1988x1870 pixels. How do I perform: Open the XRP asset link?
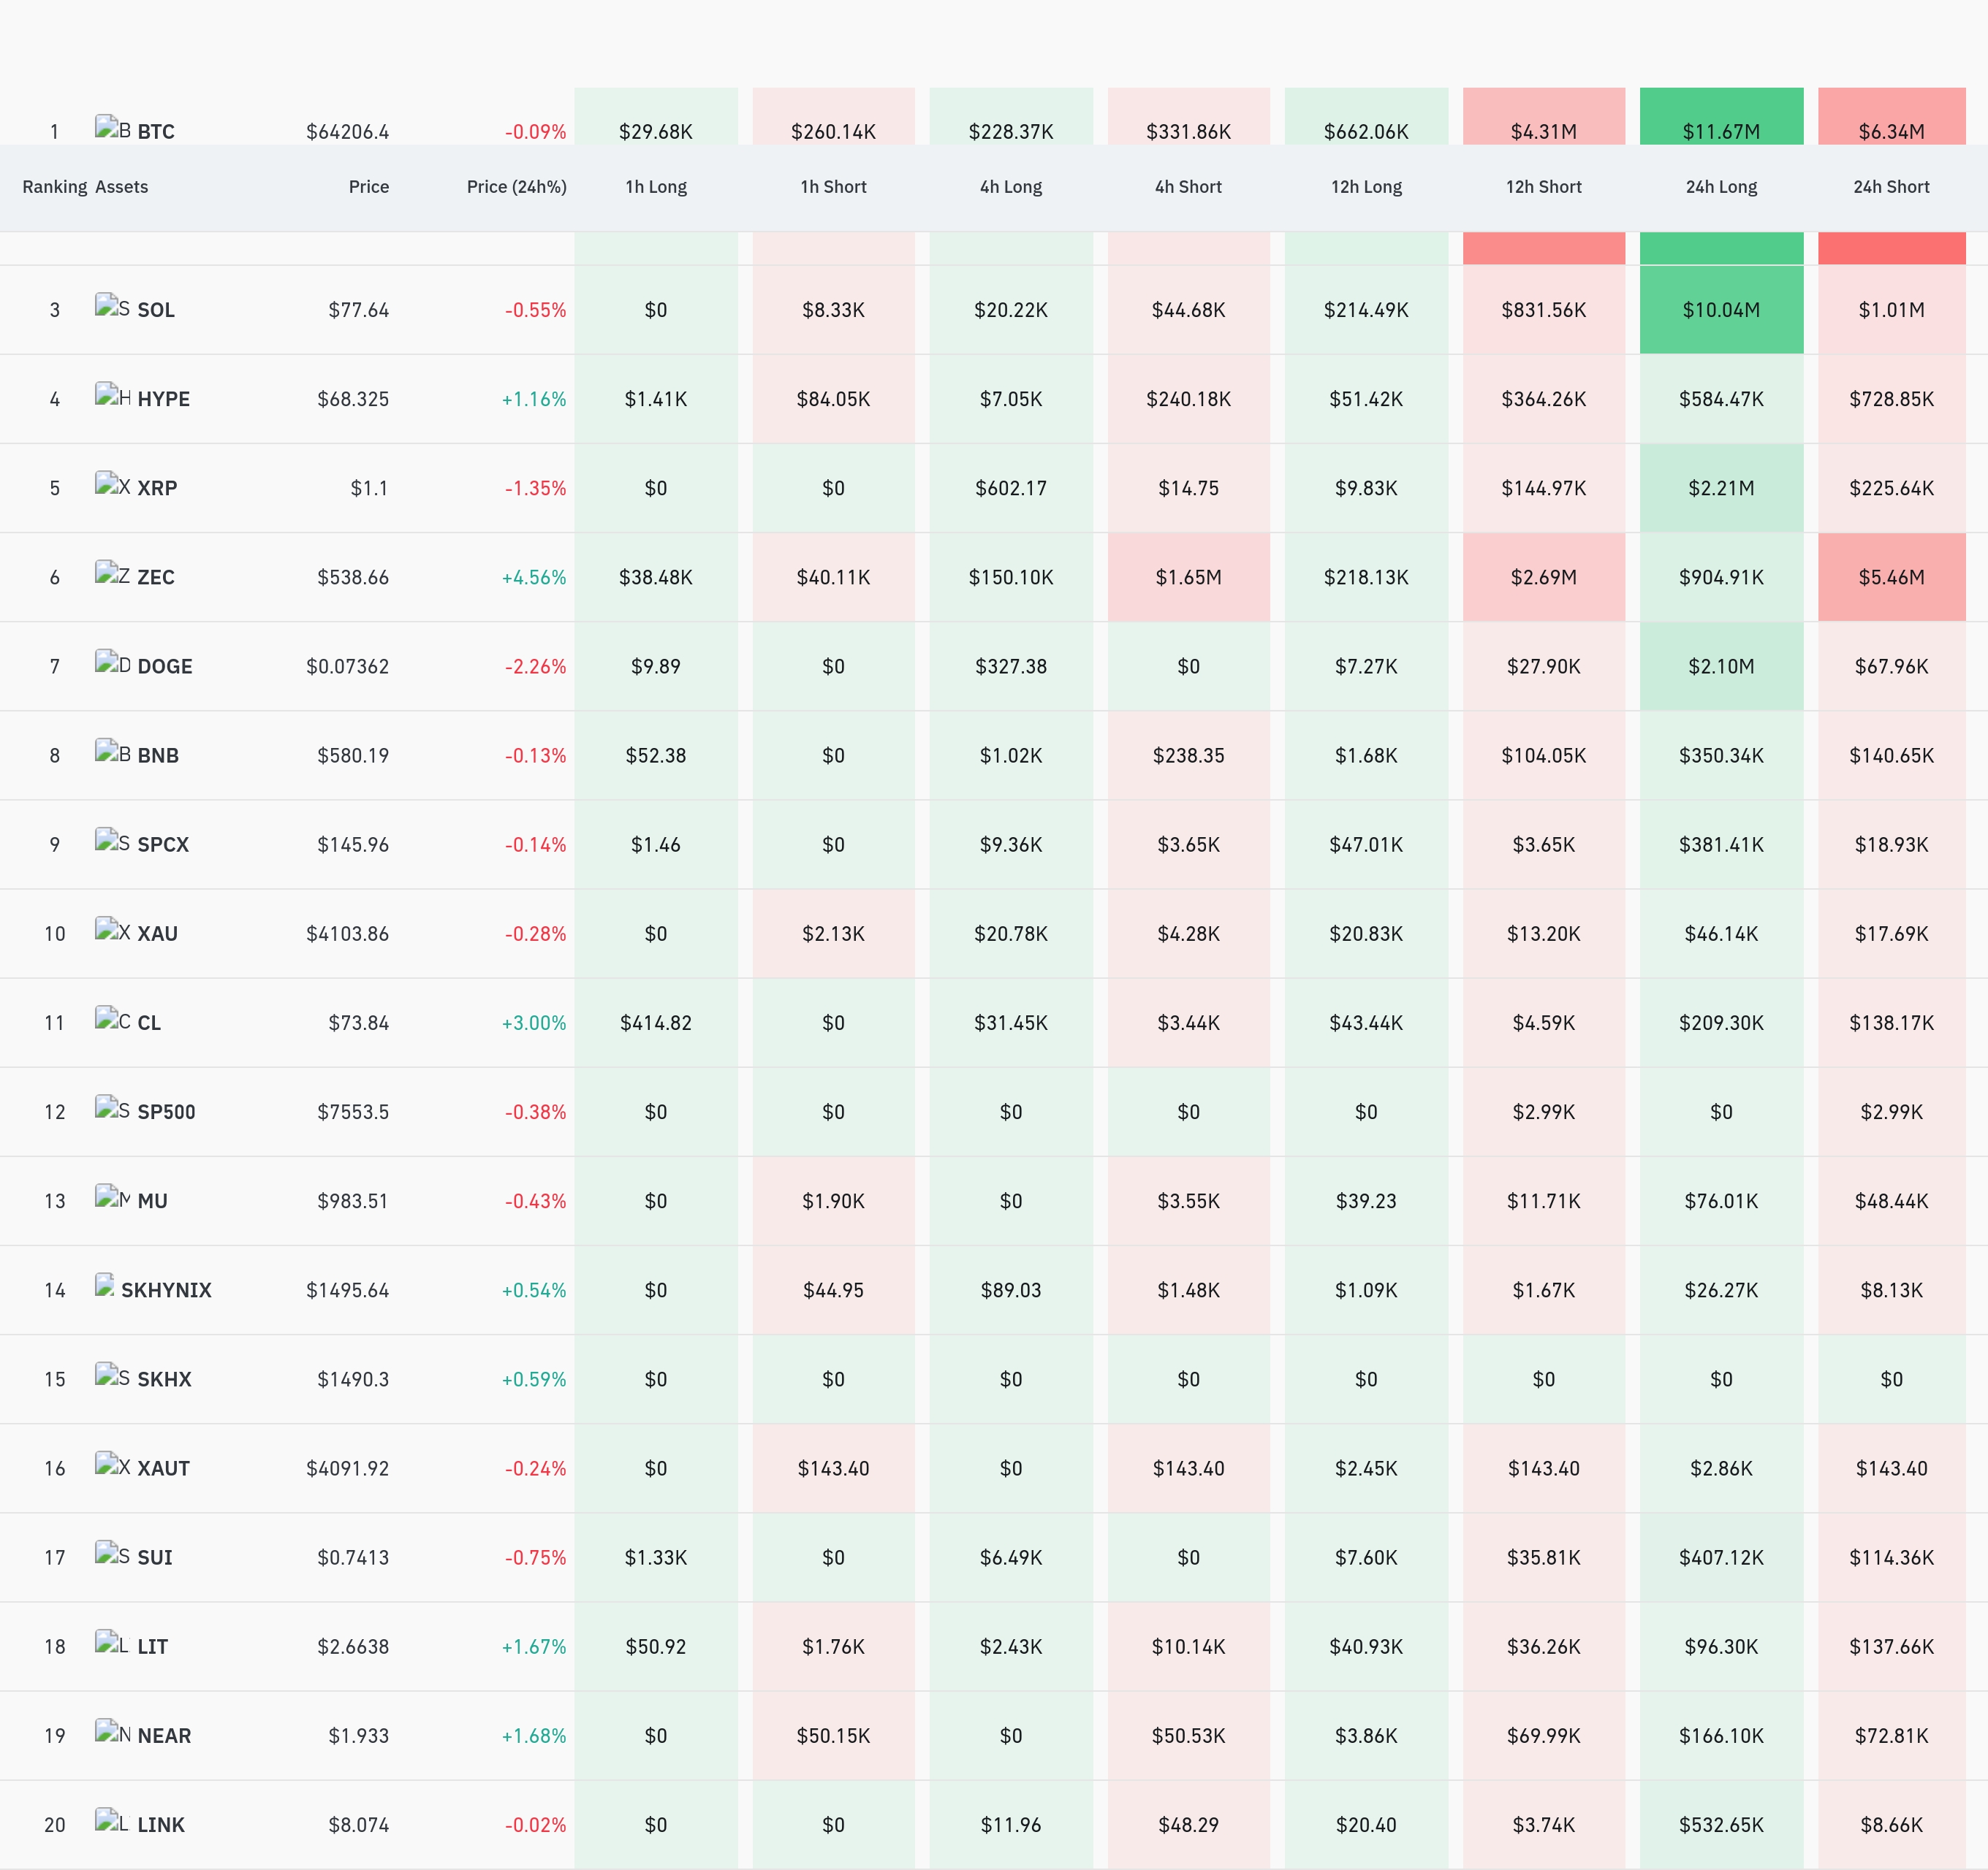pyautogui.click(x=157, y=488)
